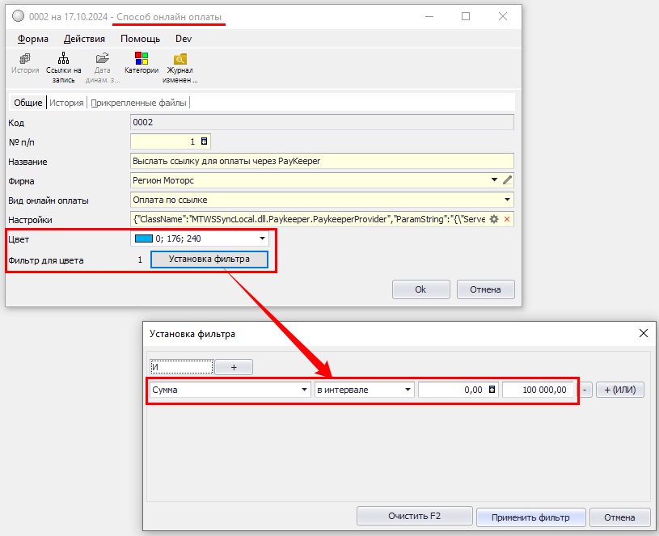Click the История toolbar icon

pyautogui.click(x=25, y=59)
